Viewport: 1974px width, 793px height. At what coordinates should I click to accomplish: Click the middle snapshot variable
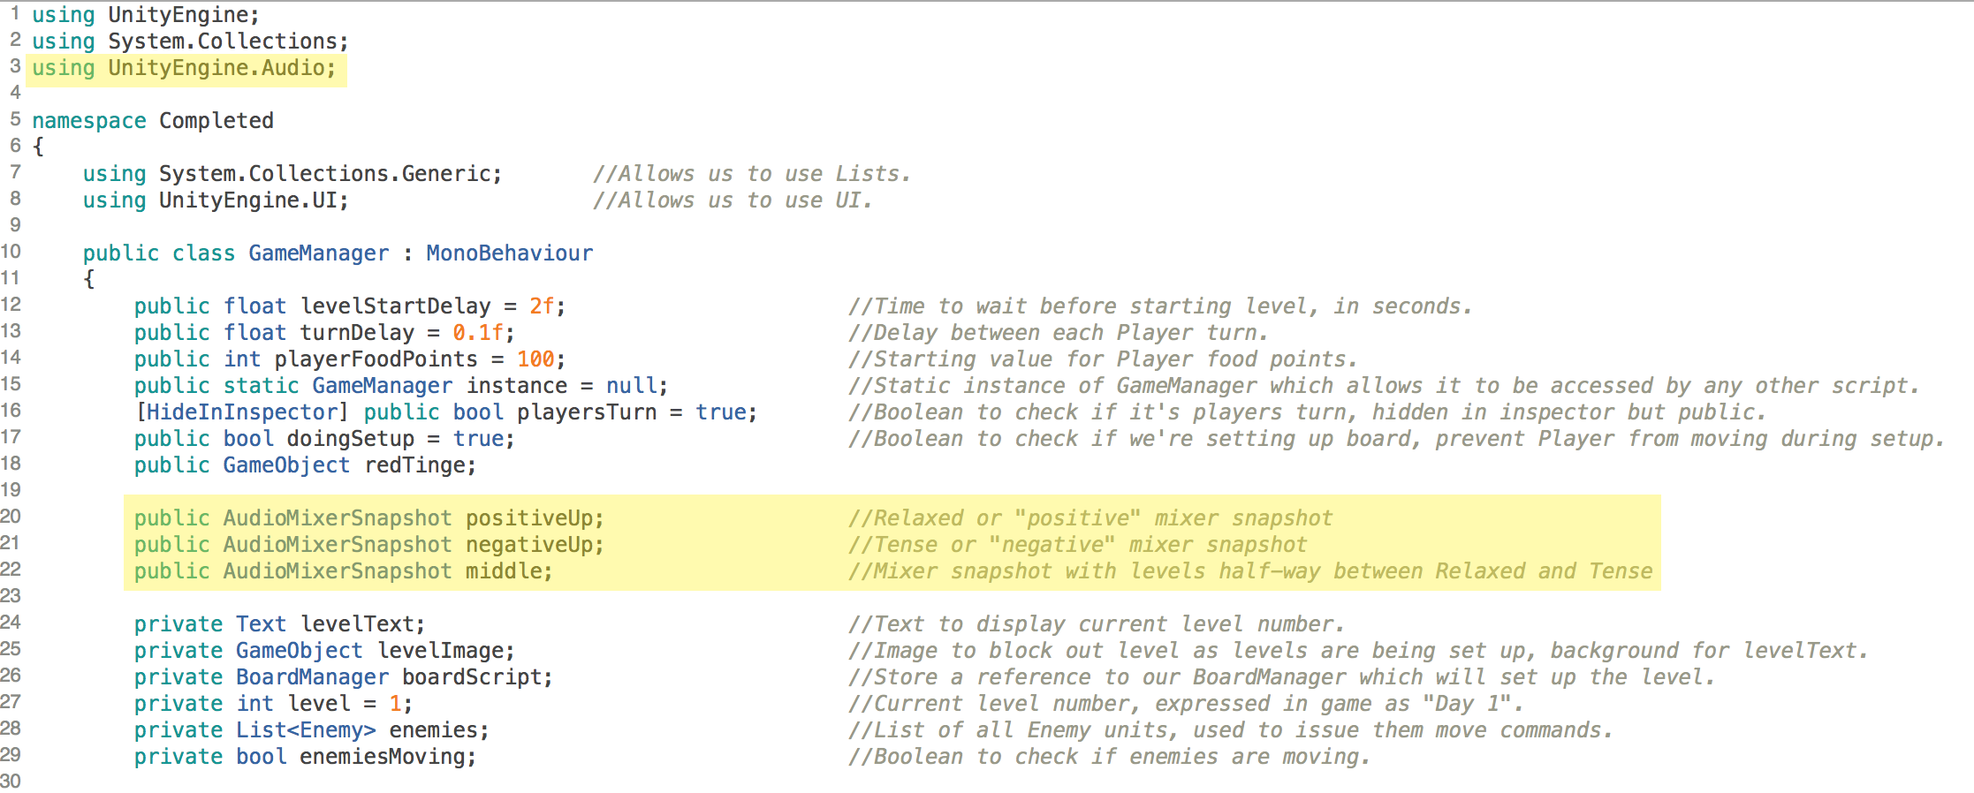[504, 571]
